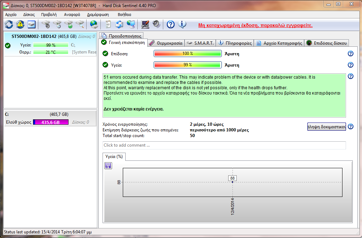Click the 435,6 GB free space bar
Screen dimensions: 362x238
point(51,122)
